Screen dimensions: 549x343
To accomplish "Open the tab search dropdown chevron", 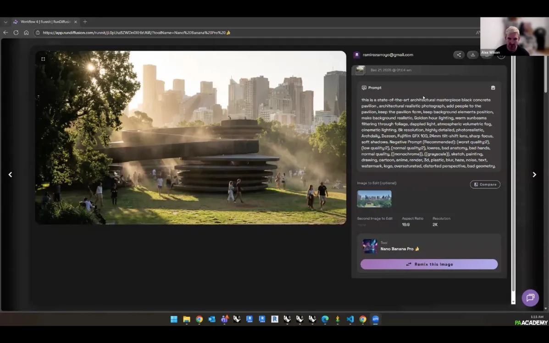I will tap(6, 22).
